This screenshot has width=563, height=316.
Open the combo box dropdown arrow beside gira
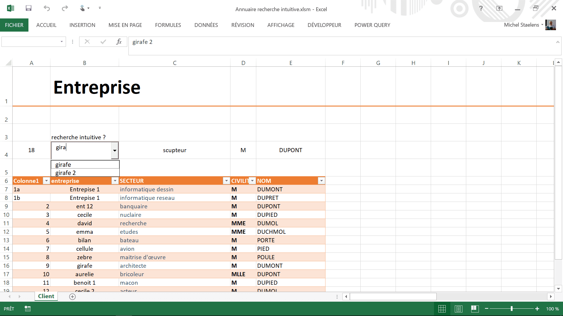115,150
